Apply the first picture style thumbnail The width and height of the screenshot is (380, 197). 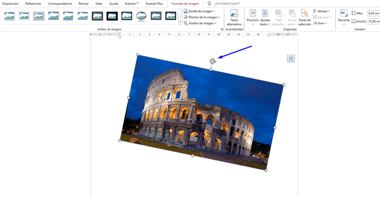[9, 16]
